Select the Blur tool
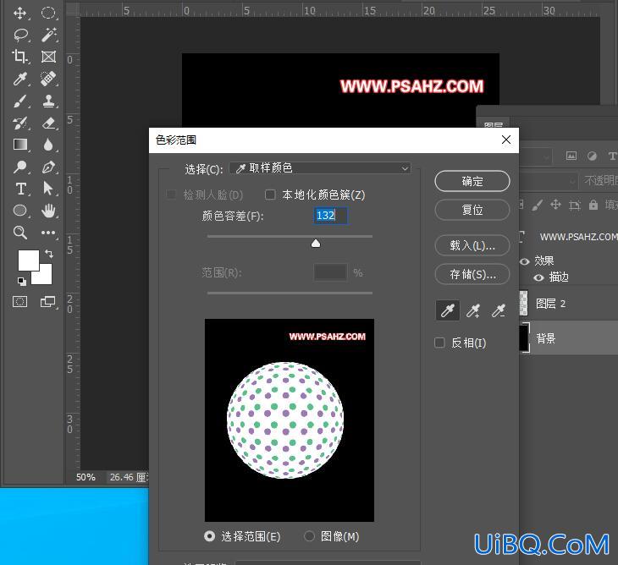The width and height of the screenshot is (618, 565). coord(48,145)
